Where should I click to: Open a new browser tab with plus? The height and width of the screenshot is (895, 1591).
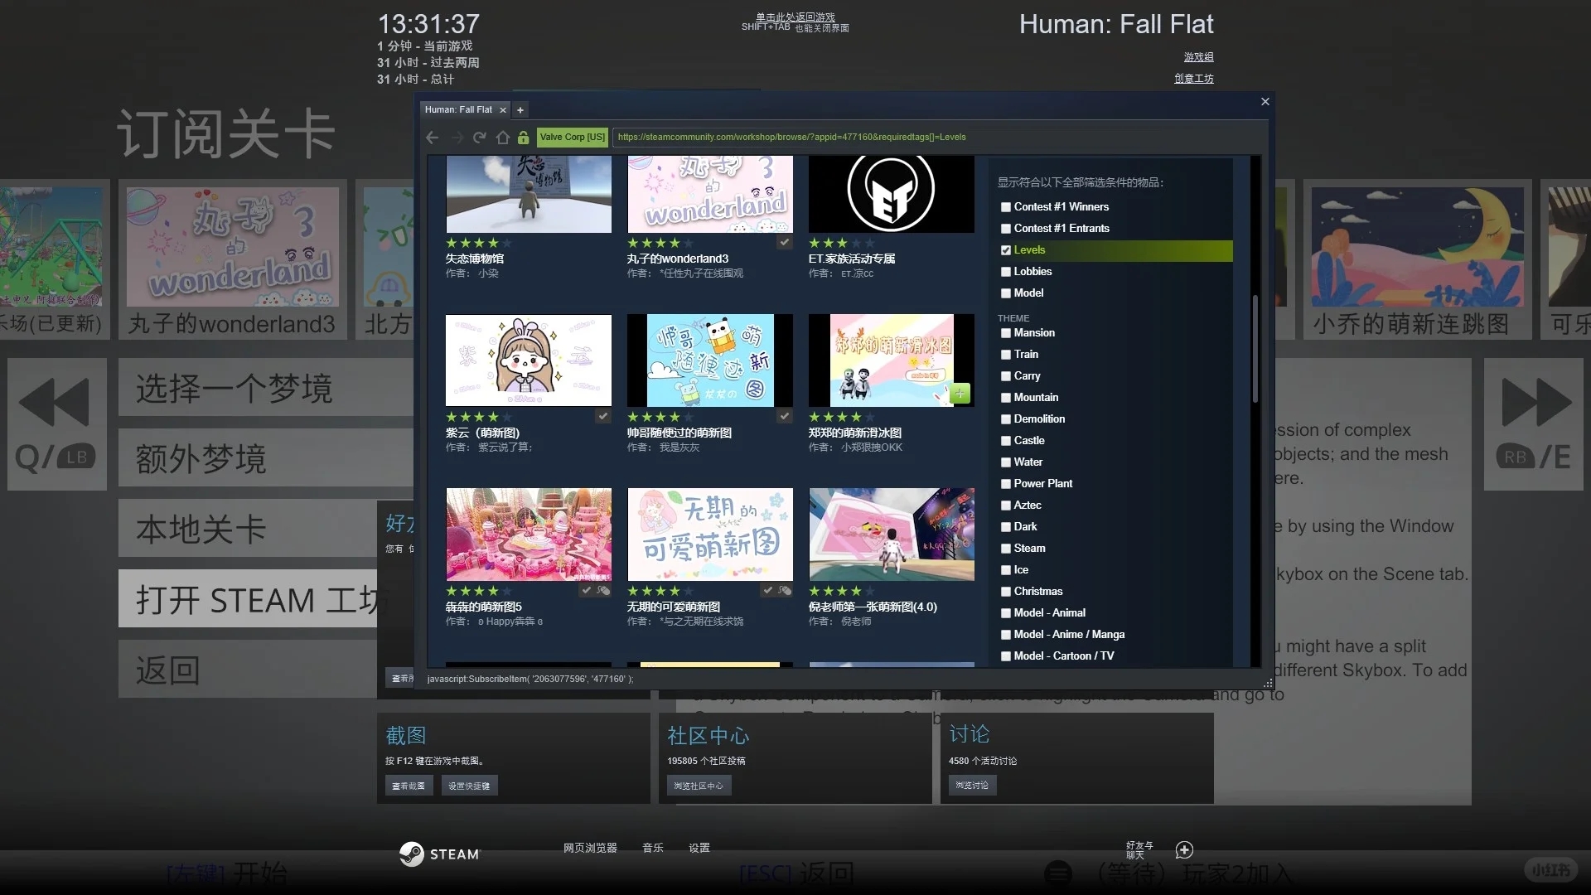520,109
